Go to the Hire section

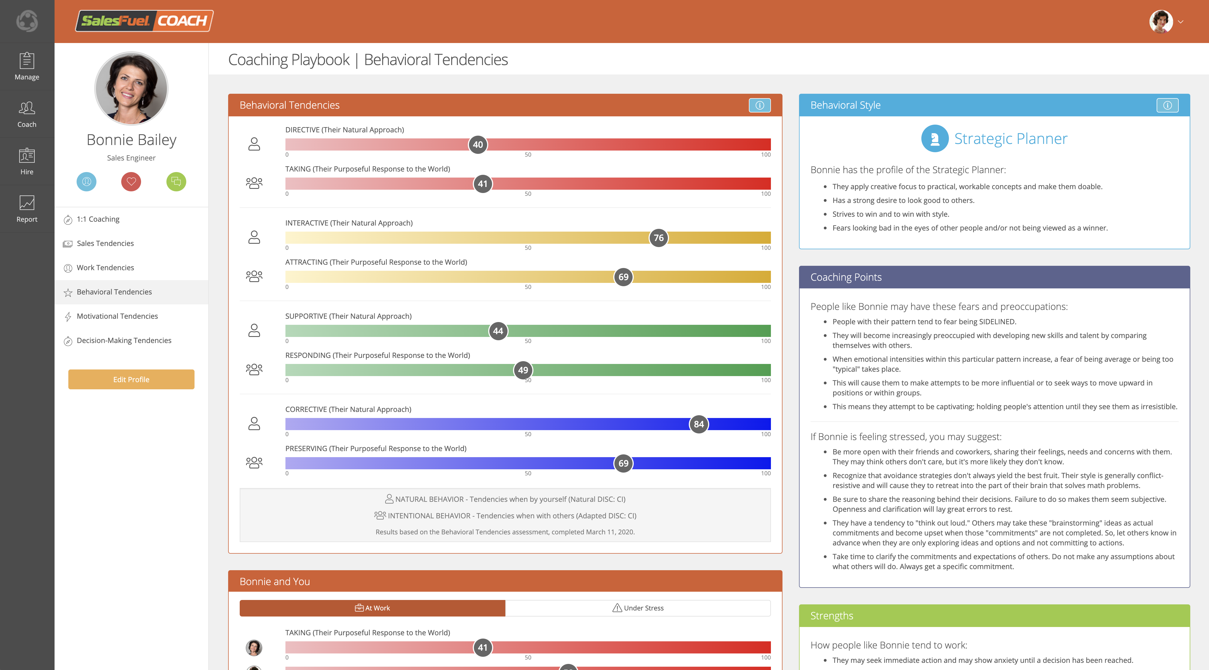[x=27, y=161]
